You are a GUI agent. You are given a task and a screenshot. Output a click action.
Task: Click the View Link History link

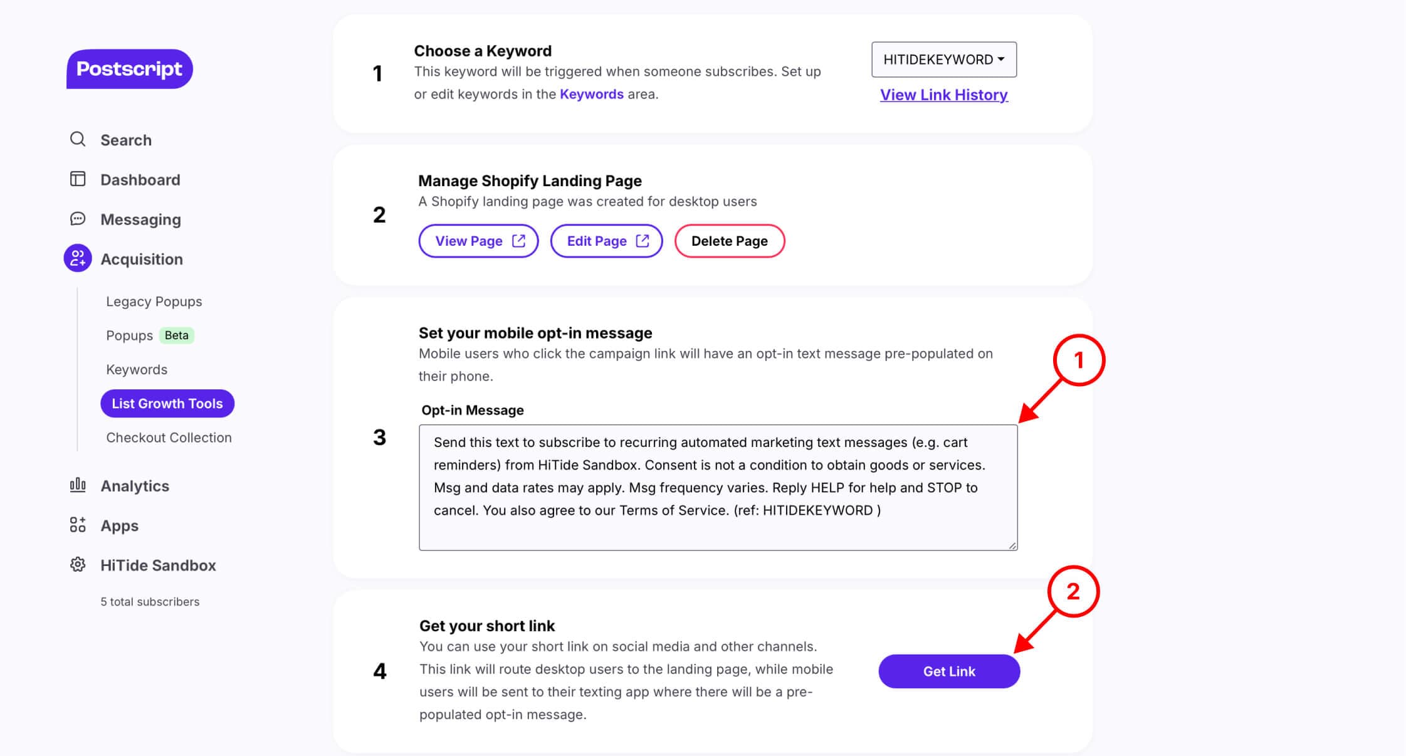point(944,95)
